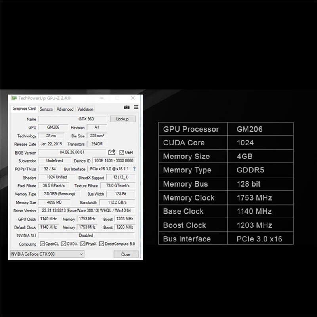
Task: Switch to the Sensors tab
Action: click(46, 109)
